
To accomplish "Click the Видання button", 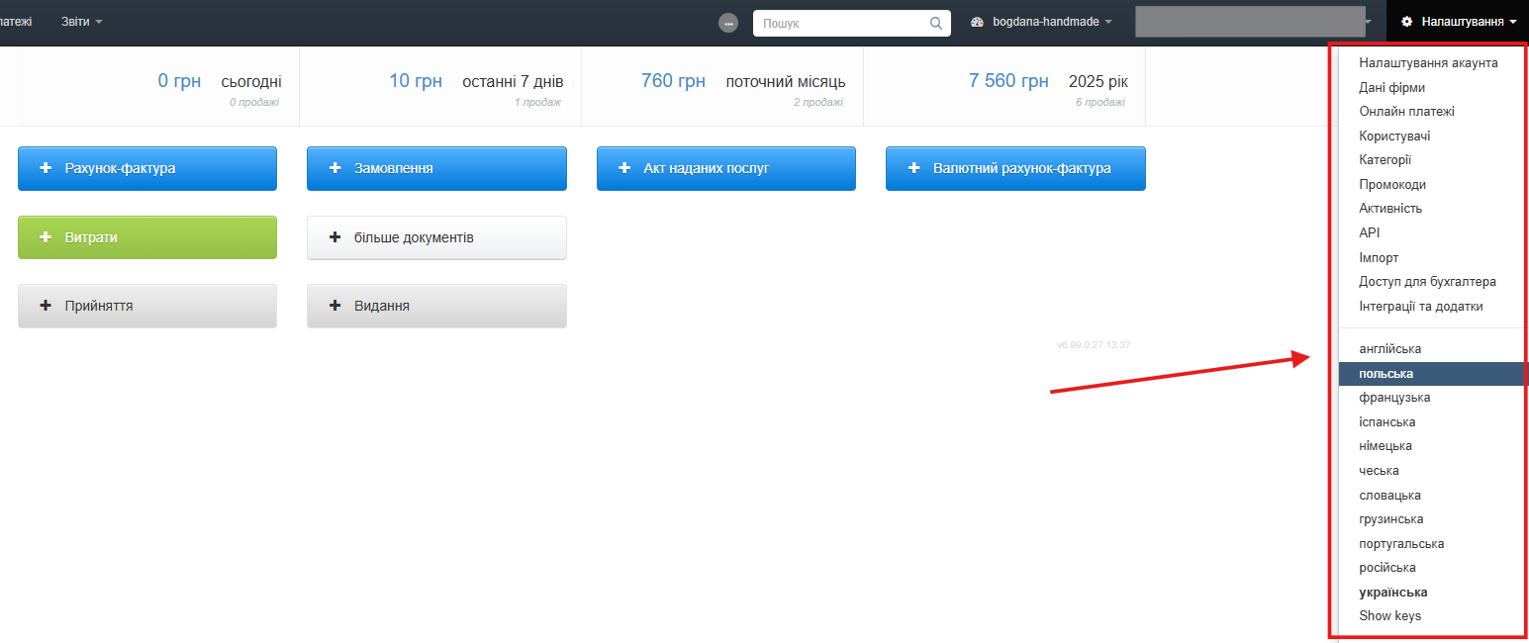I will (436, 306).
